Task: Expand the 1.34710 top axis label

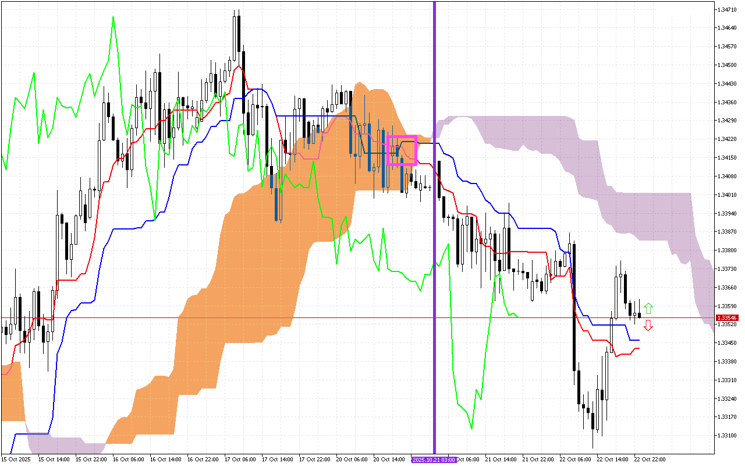Action: pos(728,9)
